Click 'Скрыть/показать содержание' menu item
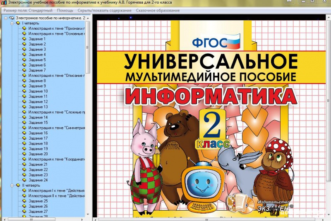The height and width of the screenshot is (221, 331). click(105, 11)
